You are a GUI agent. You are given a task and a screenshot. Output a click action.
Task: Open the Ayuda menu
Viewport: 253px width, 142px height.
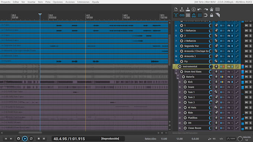[96, 2]
